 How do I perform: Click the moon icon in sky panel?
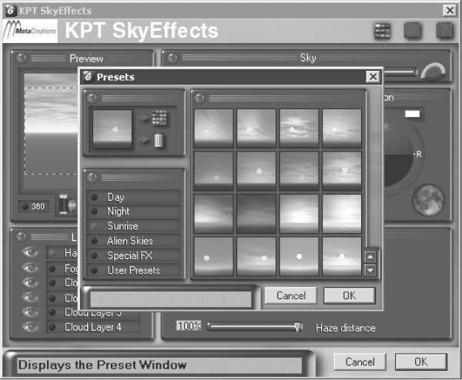pyautogui.click(x=428, y=200)
